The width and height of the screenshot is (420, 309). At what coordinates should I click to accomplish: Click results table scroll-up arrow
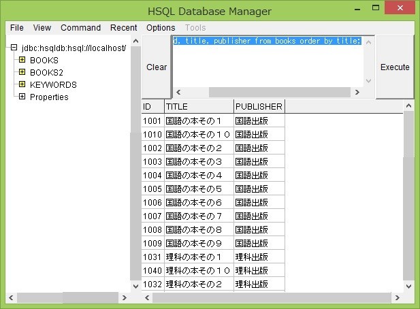point(408,105)
